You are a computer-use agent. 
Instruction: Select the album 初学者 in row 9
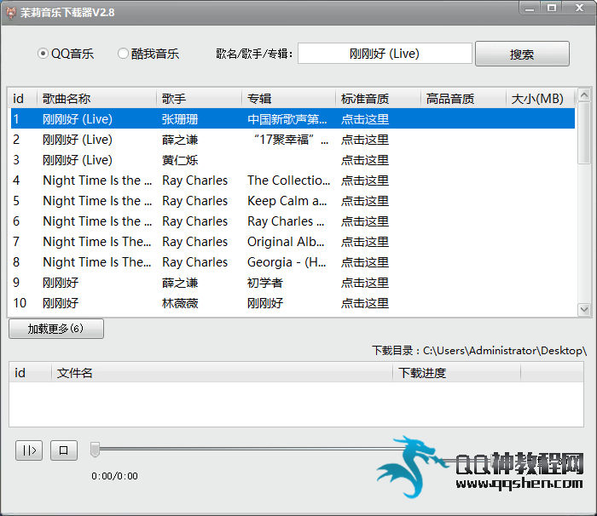[x=265, y=283]
